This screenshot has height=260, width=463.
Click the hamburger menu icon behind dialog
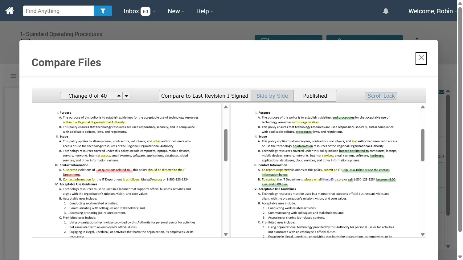(x=14, y=76)
